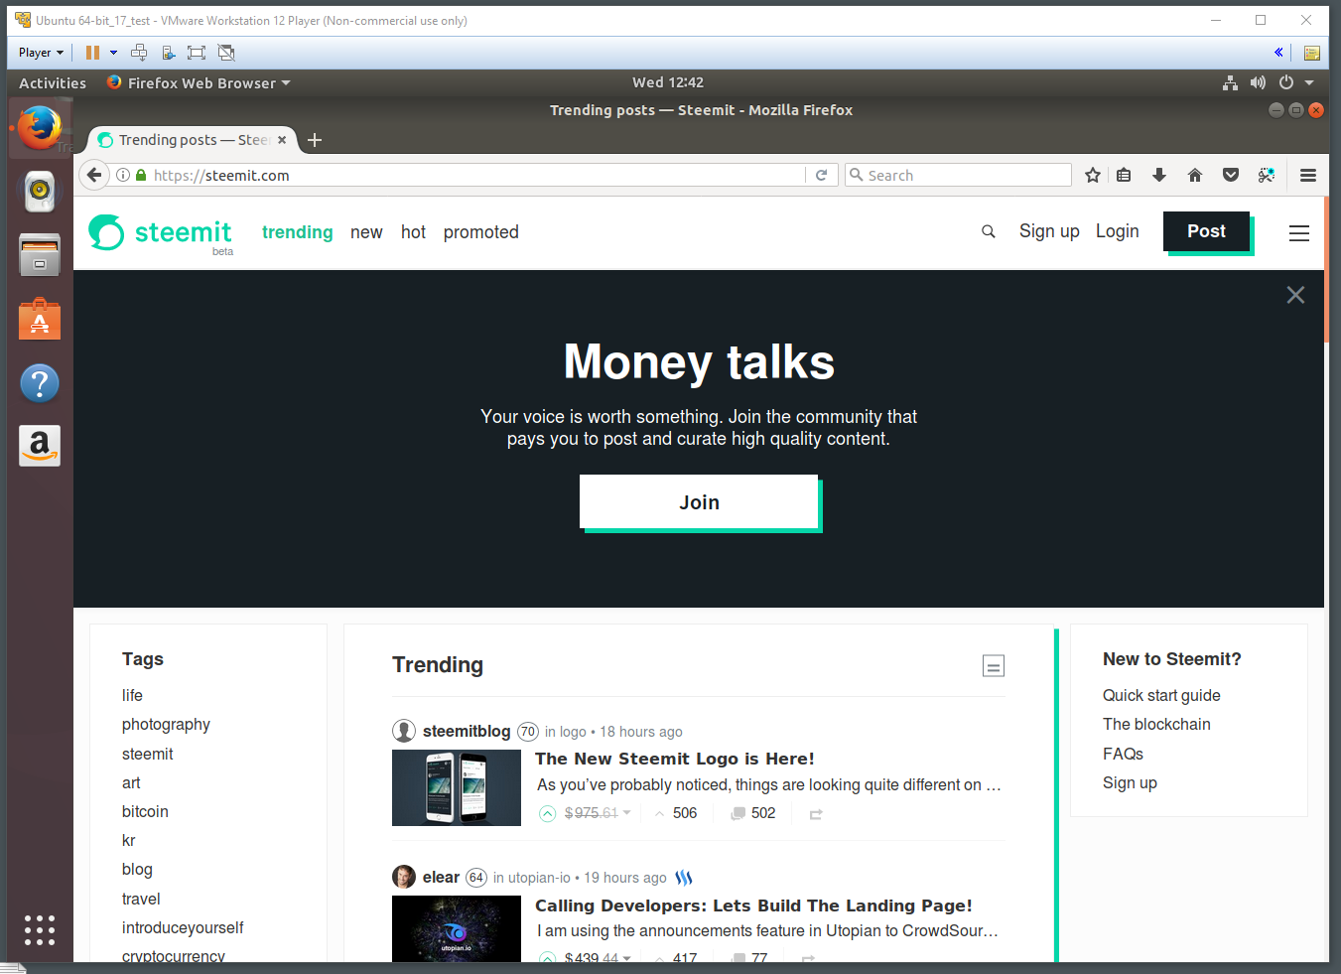This screenshot has height=974, width=1341.
Task: Open the Steemit site search magnifier
Action: [989, 231]
